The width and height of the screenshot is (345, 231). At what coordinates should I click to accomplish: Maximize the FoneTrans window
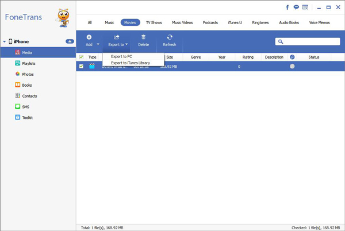click(x=328, y=7)
